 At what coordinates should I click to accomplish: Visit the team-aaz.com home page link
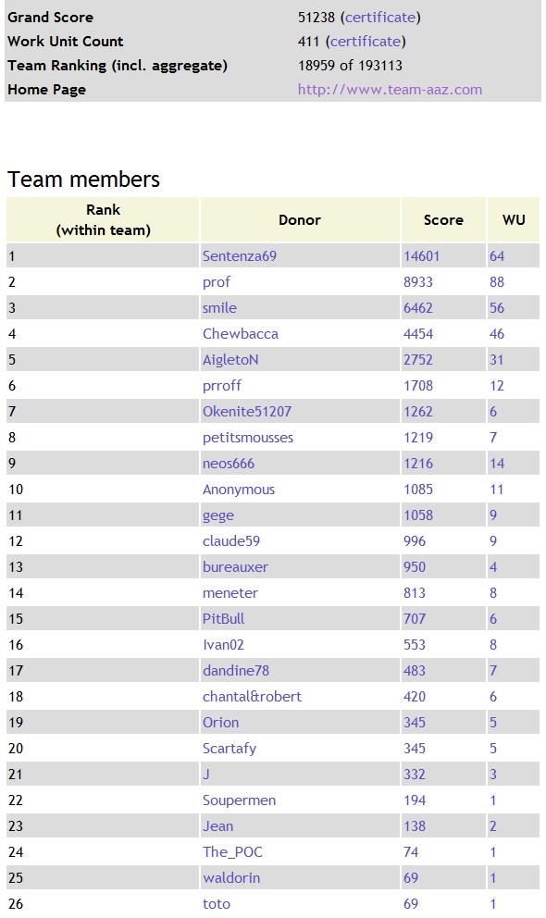pos(390,90)
